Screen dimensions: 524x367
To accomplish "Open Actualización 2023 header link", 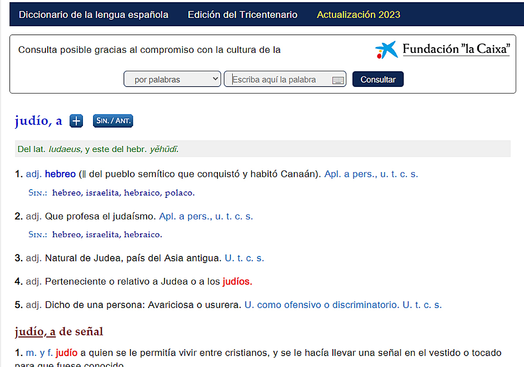I will click(x=358, y=14).
